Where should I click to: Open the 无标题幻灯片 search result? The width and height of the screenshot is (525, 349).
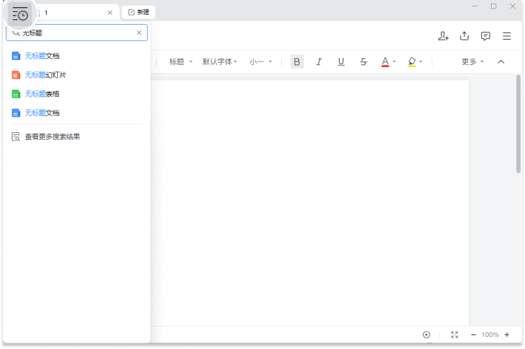(x=77, y=75)
